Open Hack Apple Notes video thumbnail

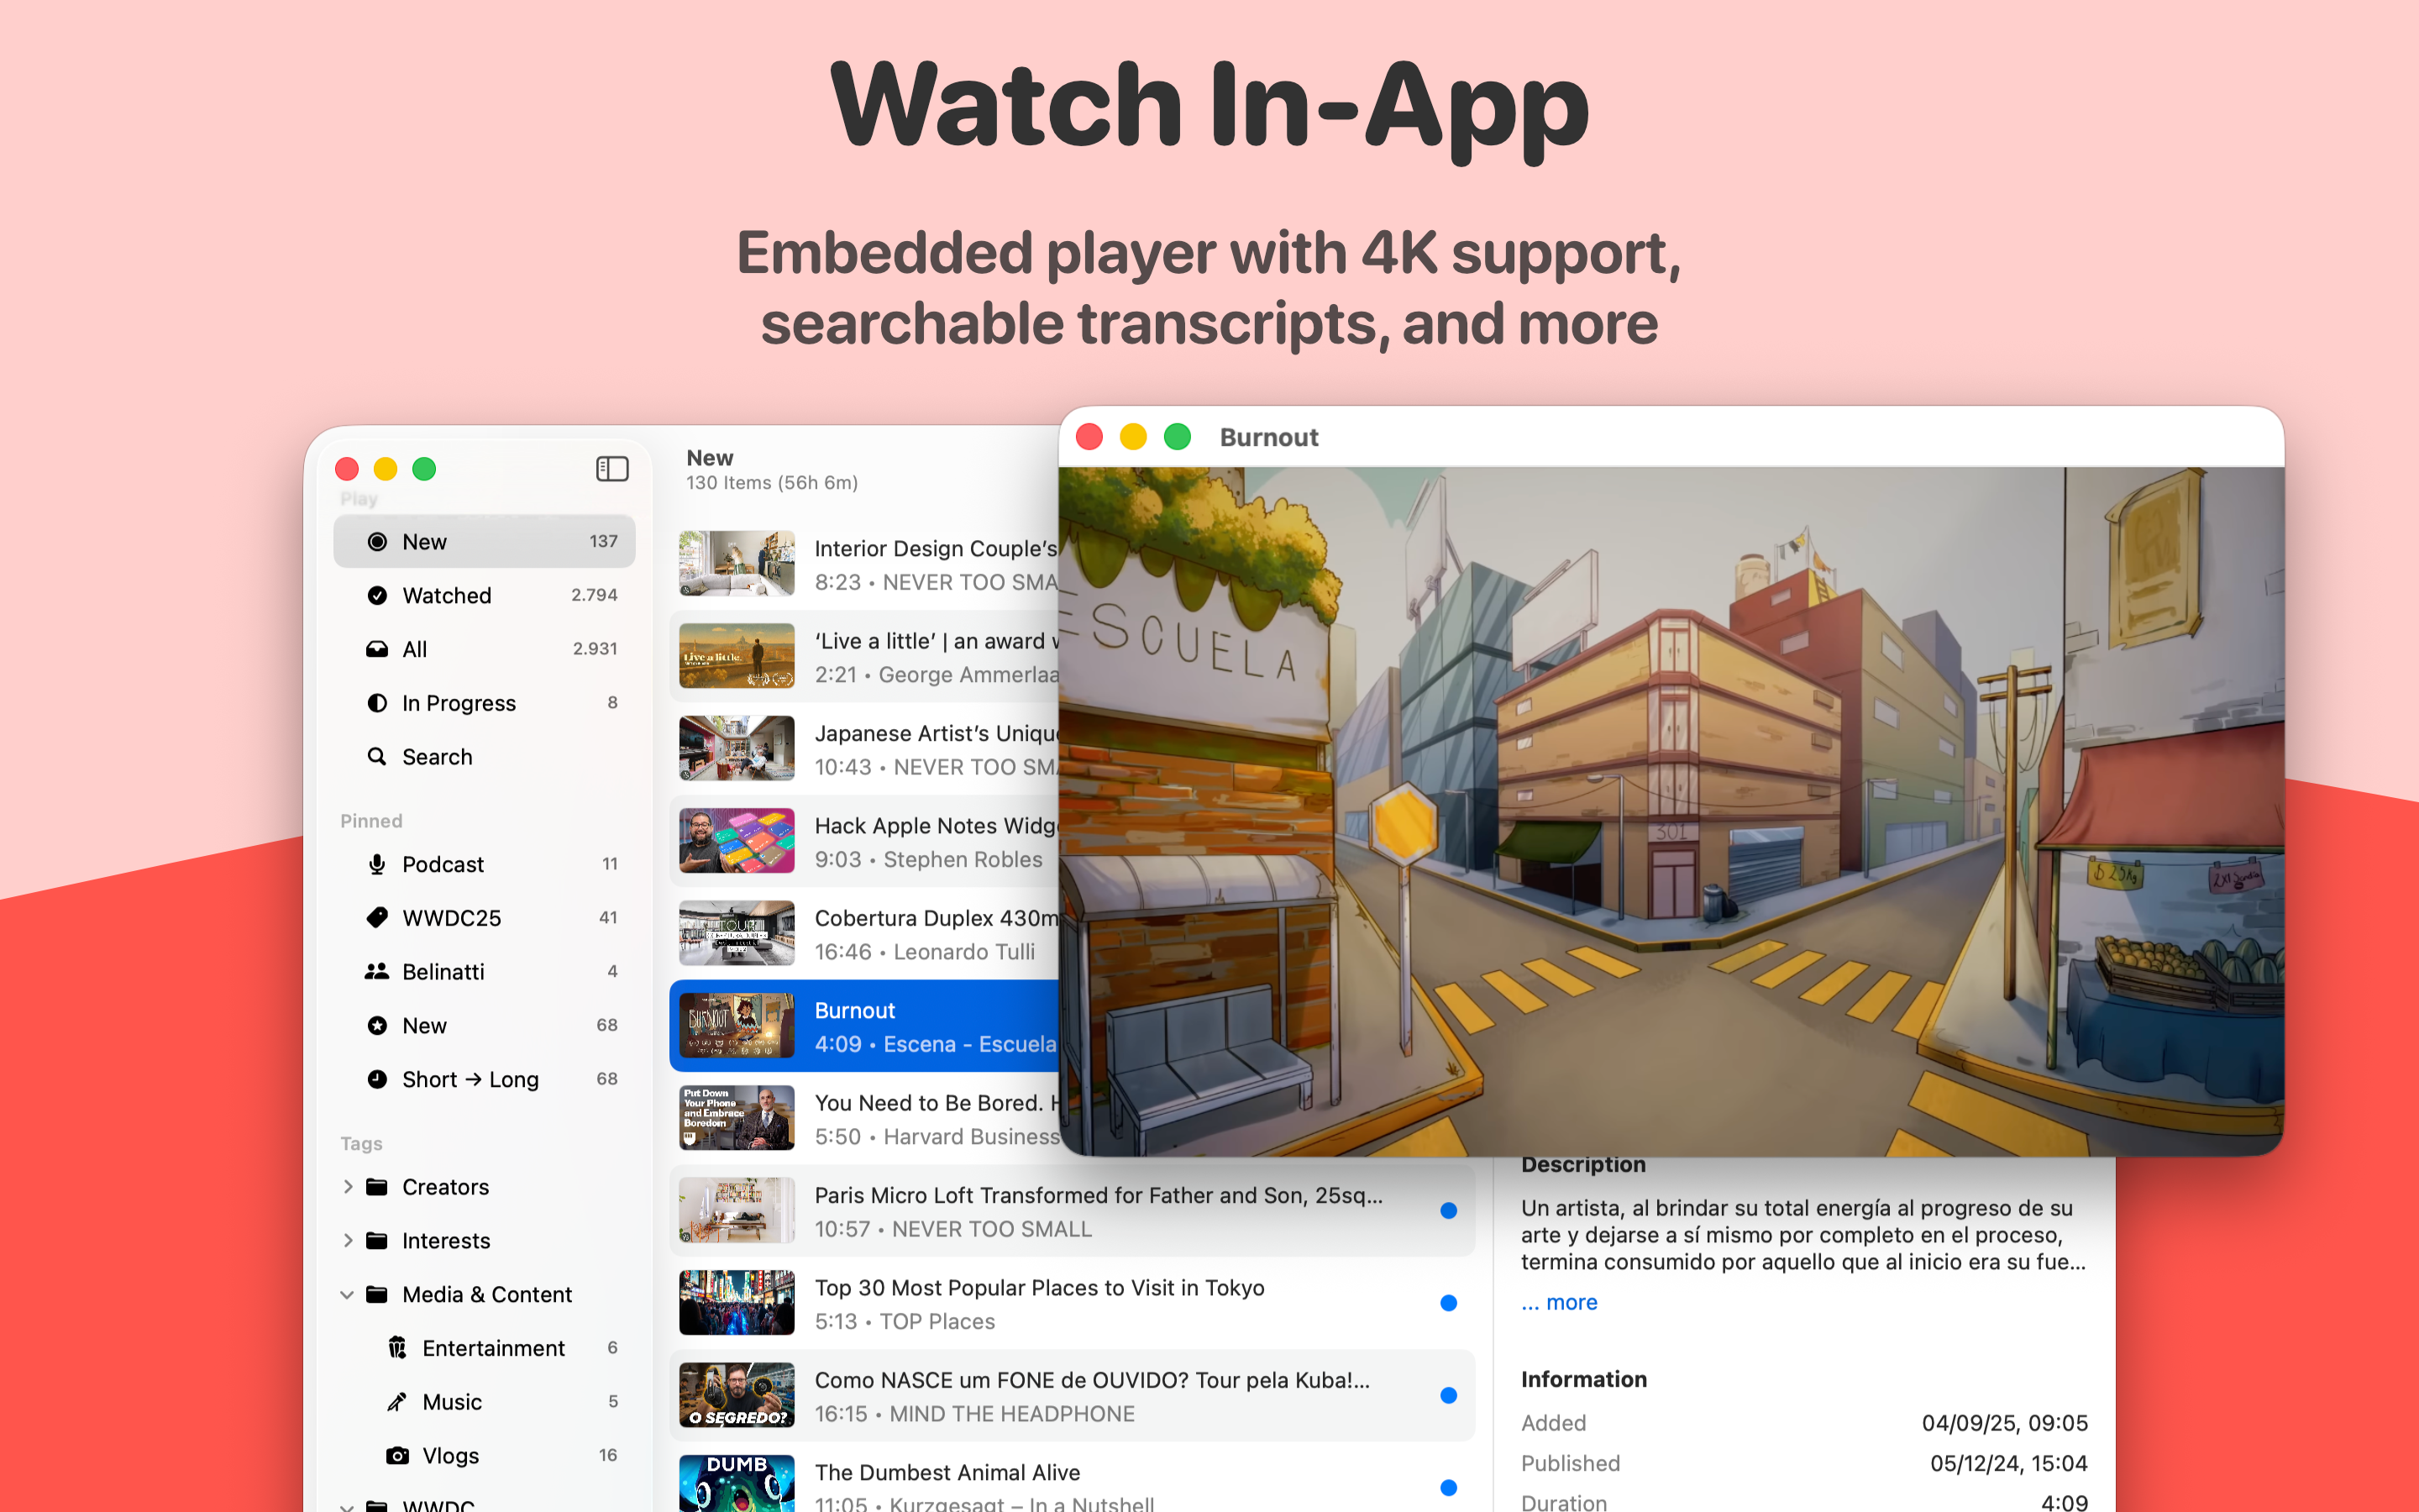[737, 841]
